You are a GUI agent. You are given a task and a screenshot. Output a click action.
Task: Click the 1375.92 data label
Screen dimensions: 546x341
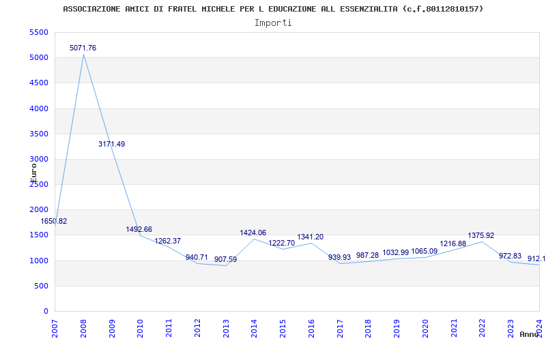pyautogui.click(x=481, y=236)
